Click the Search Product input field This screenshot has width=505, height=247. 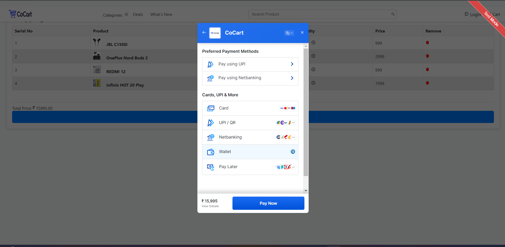point(323,14)
